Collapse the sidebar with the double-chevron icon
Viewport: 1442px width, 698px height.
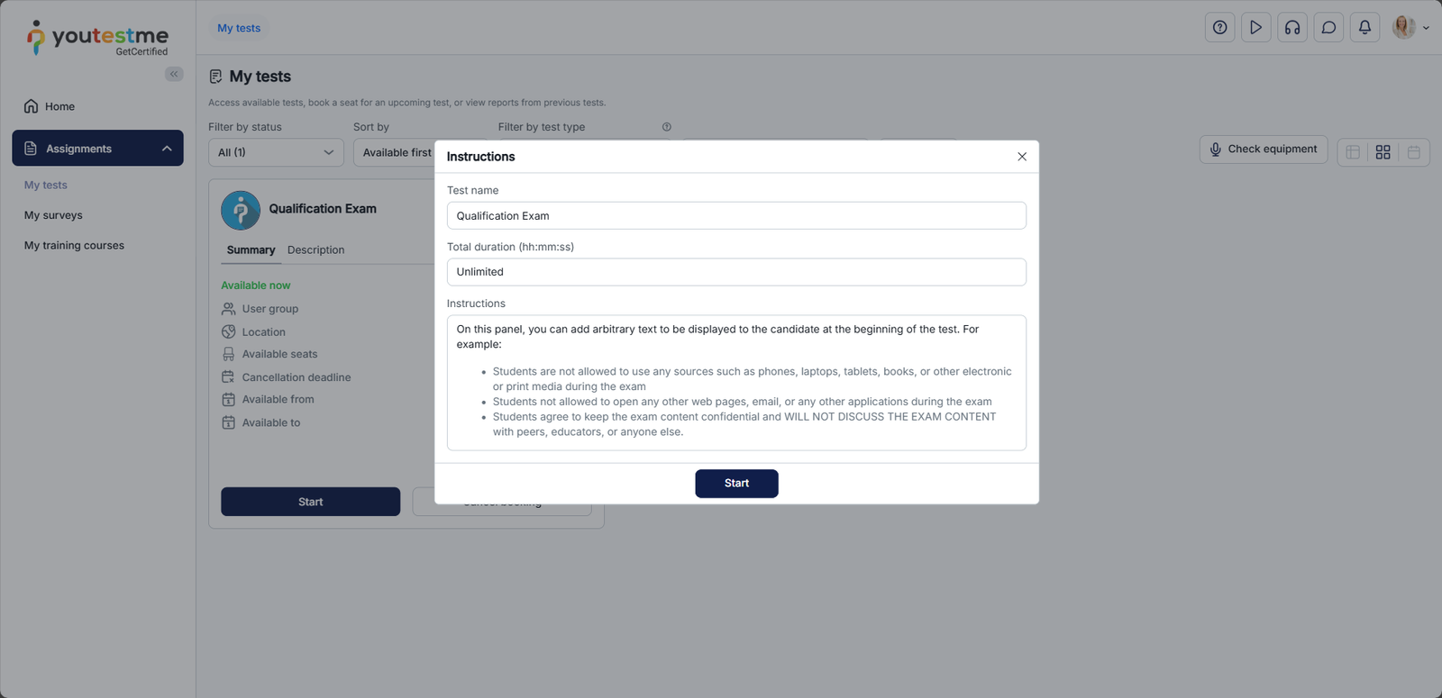[174, 74]
